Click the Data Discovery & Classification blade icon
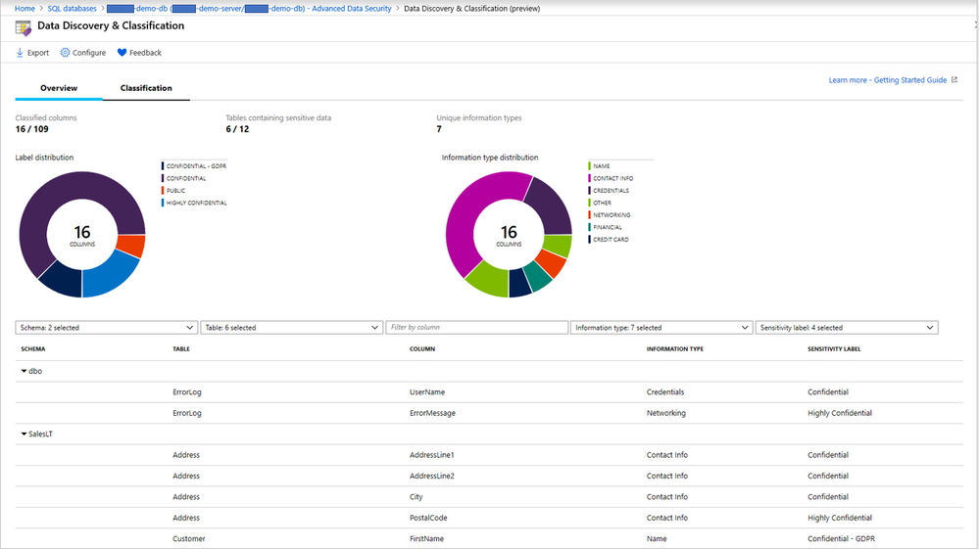 coord(24,28)
